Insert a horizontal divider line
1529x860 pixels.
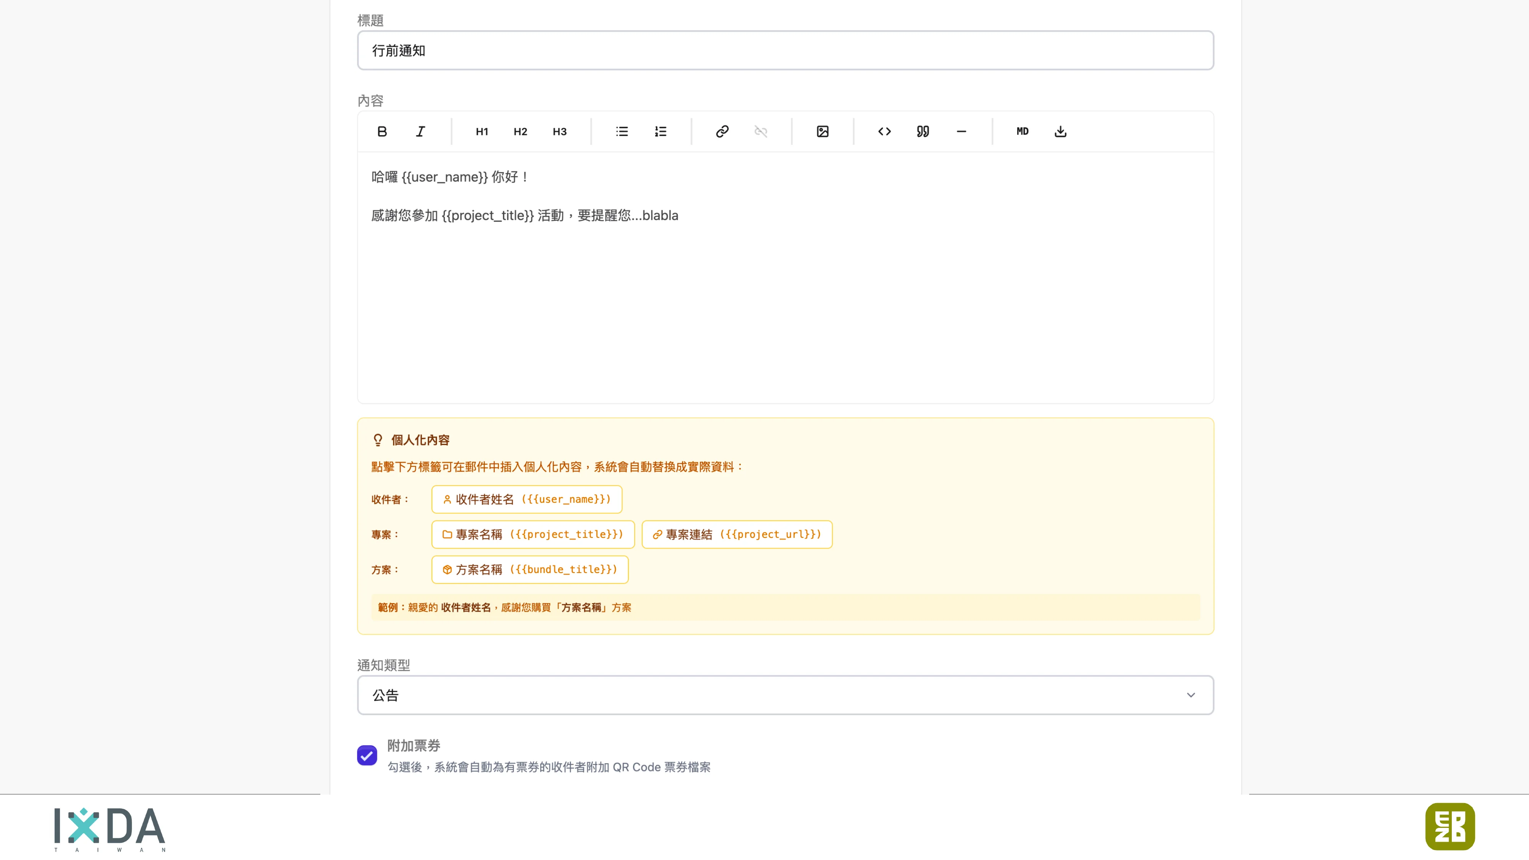point(962,131)
